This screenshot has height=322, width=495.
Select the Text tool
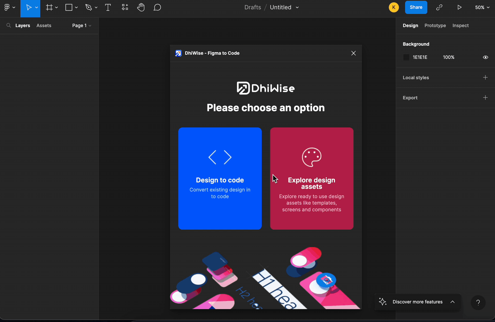tap(108, 7)
